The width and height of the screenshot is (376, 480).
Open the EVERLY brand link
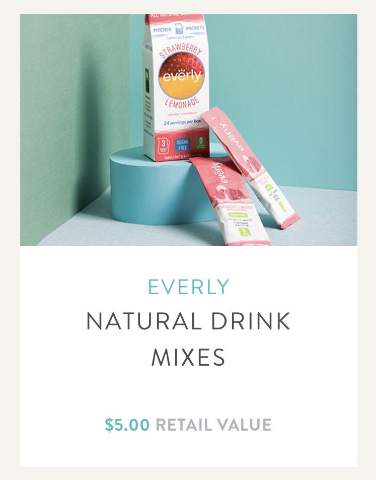coord(188,287)
